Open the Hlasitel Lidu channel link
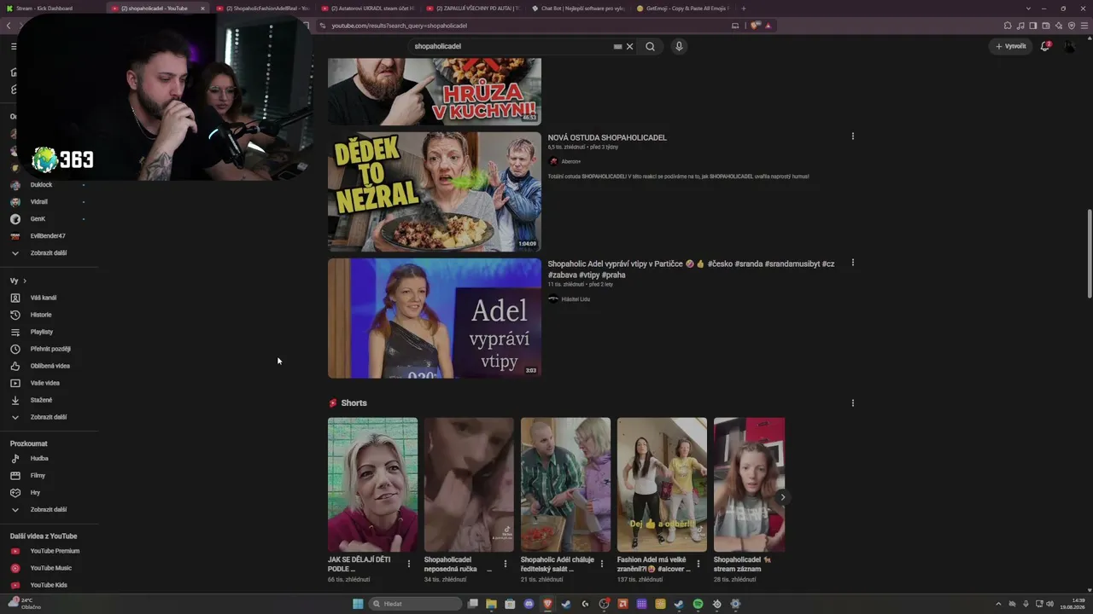This screenshot has width=1093, height=614. pyautogui.click(x=576, y=299)
